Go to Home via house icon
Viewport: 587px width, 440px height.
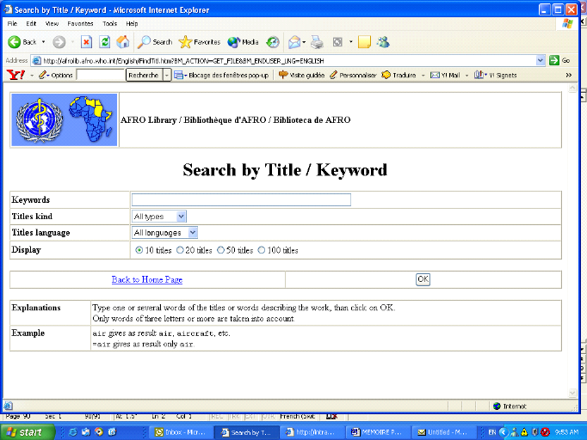coord(123,42)
